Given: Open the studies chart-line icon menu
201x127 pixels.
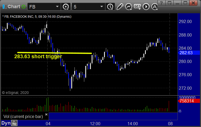Looking at the screenshot, I should pos(129,7).
